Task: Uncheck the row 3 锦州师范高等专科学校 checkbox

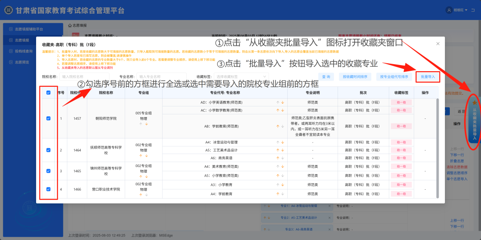Action: point(48,171)
